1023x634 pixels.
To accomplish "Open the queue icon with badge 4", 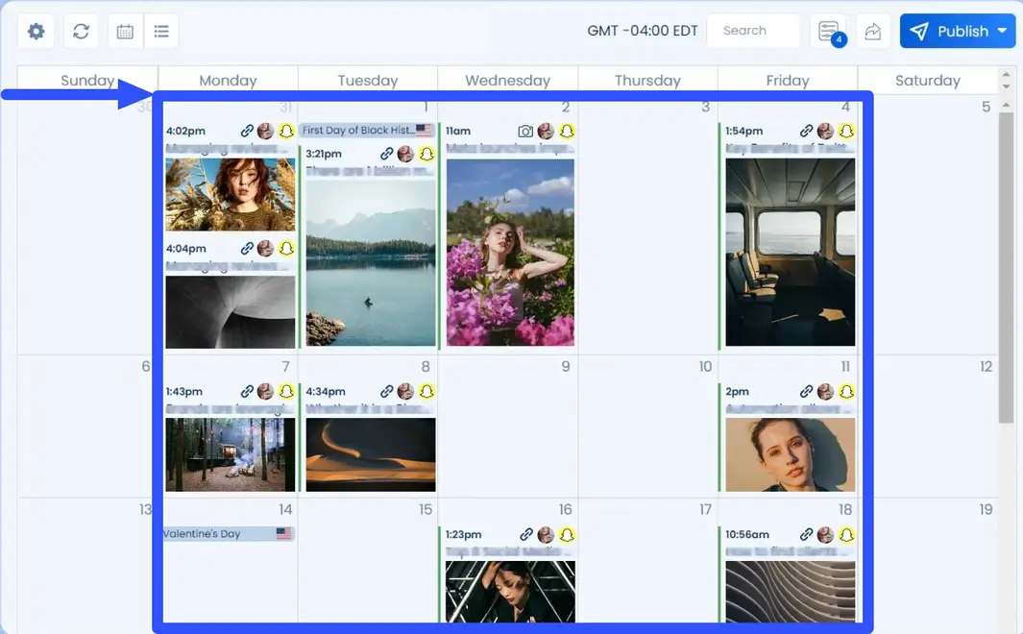I will click(828, 32).
